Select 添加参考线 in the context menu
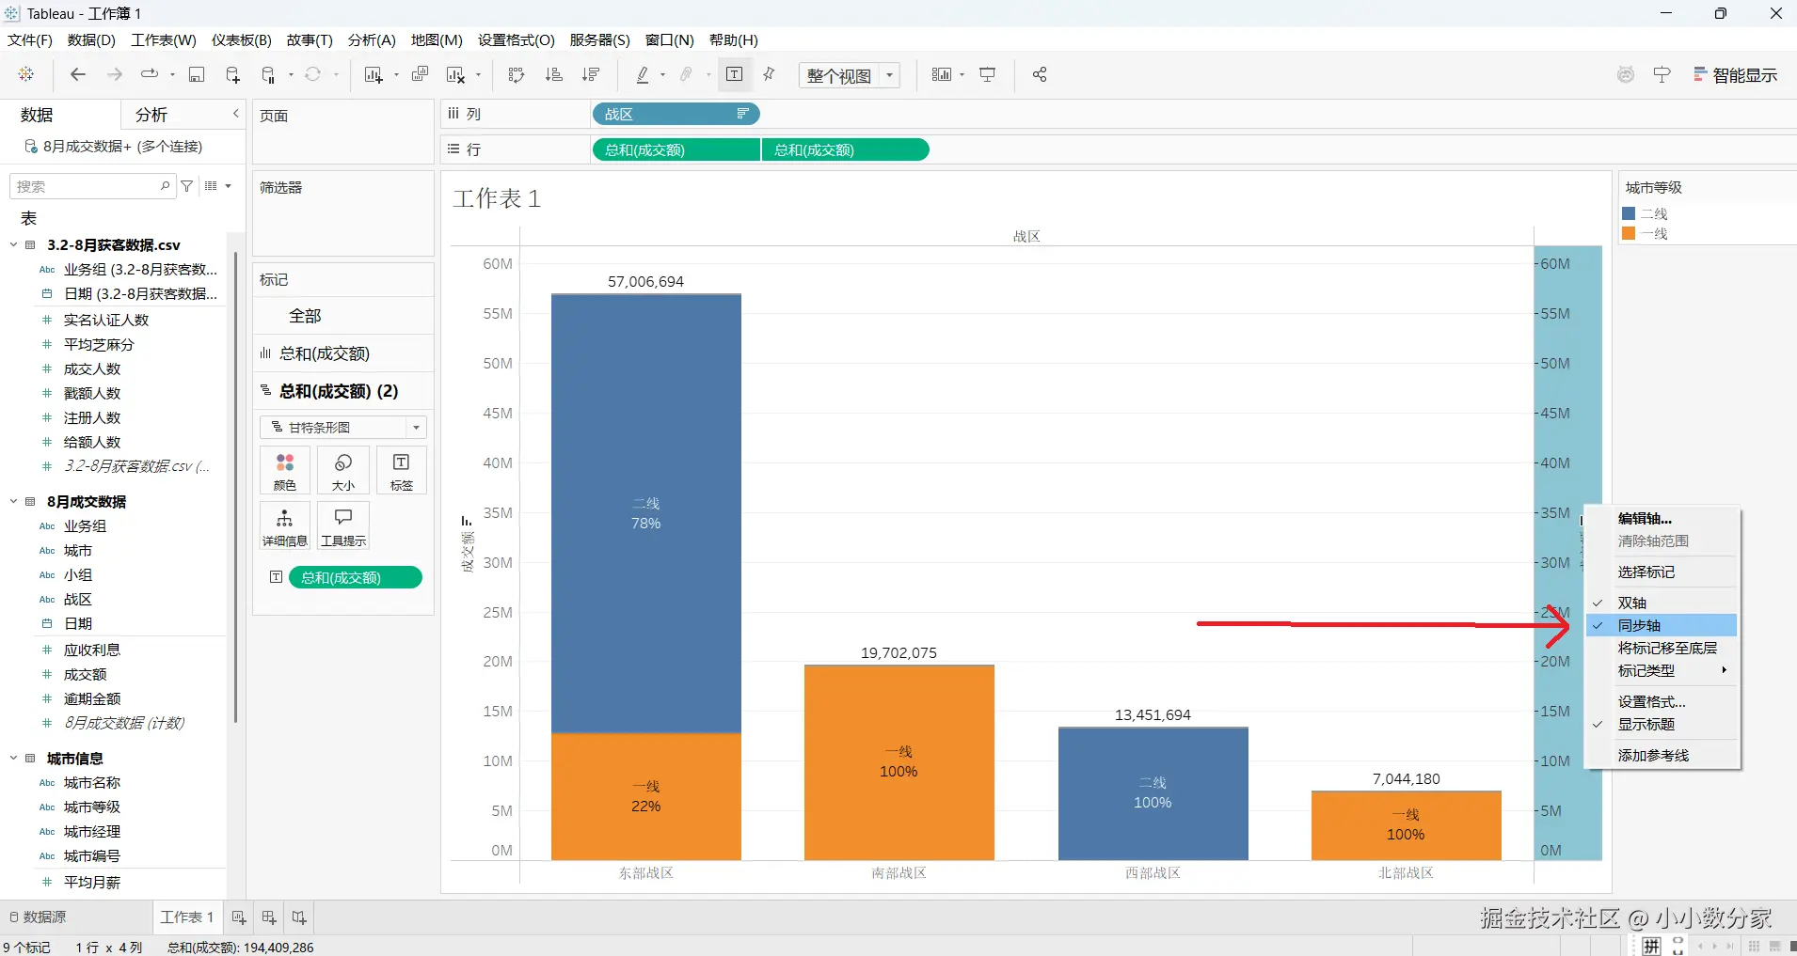 pos(1661,755)
